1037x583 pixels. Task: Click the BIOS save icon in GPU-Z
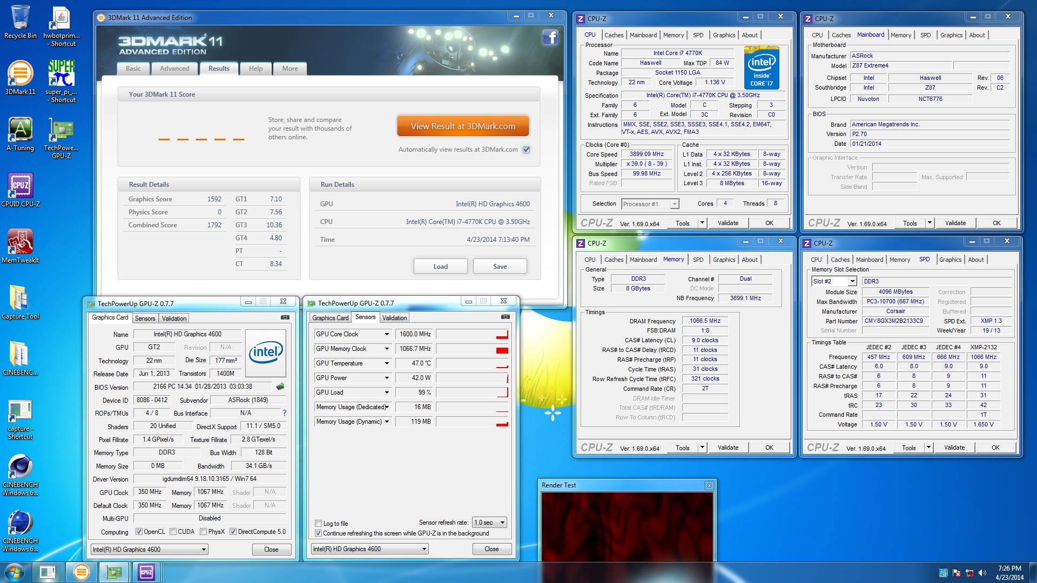click(280, 387)
